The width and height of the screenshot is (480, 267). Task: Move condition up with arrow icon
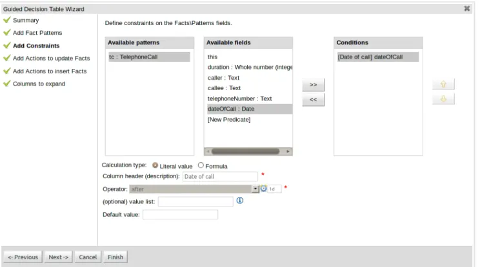coord(443,84)
